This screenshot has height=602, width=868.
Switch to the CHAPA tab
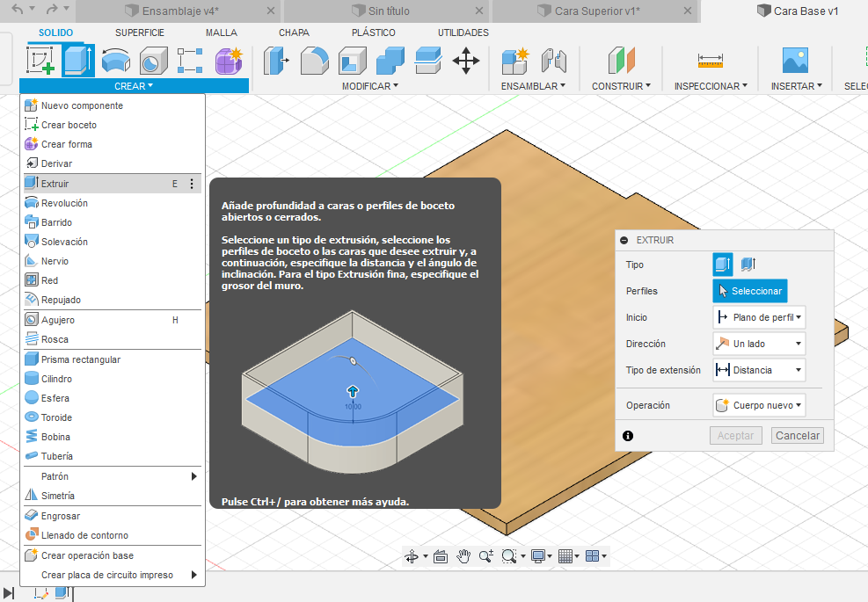(294, 33)
